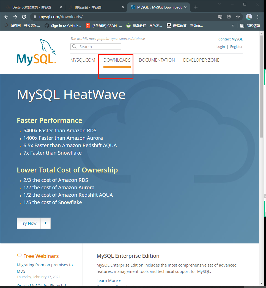Click the Register link

tap(236, 47)
